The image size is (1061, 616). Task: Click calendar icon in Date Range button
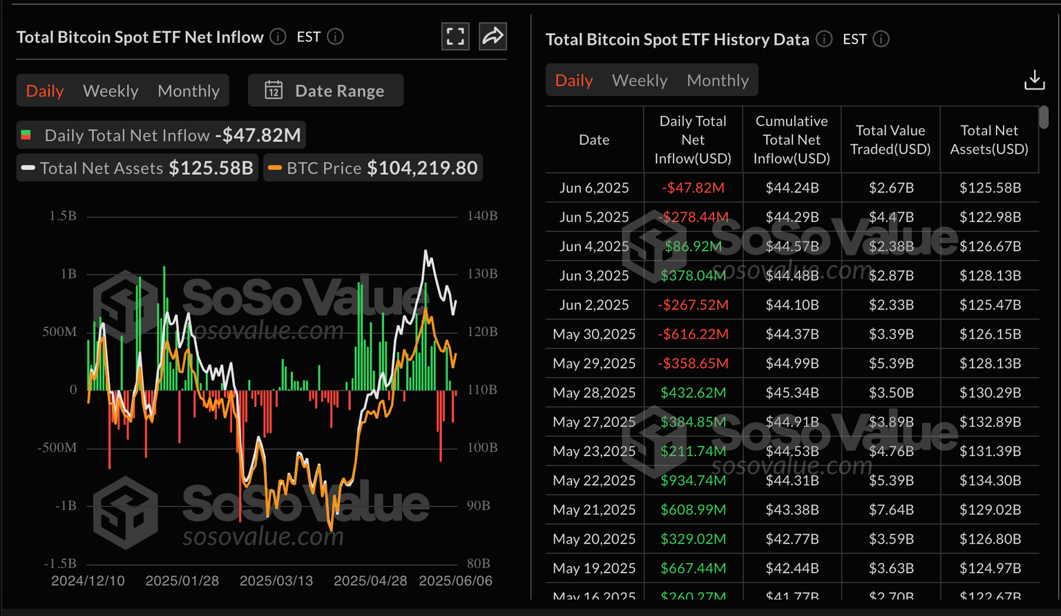[x=274, y=90]
